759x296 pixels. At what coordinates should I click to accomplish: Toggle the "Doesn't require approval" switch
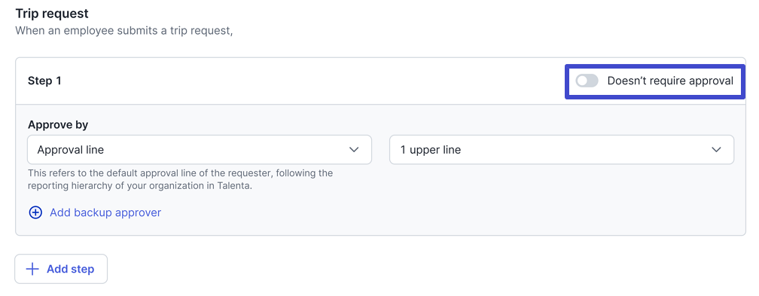pyautogui.click(x=587, y=81)
